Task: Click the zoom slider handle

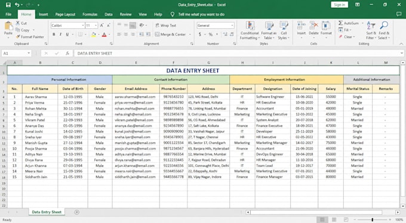Action: 373,220
